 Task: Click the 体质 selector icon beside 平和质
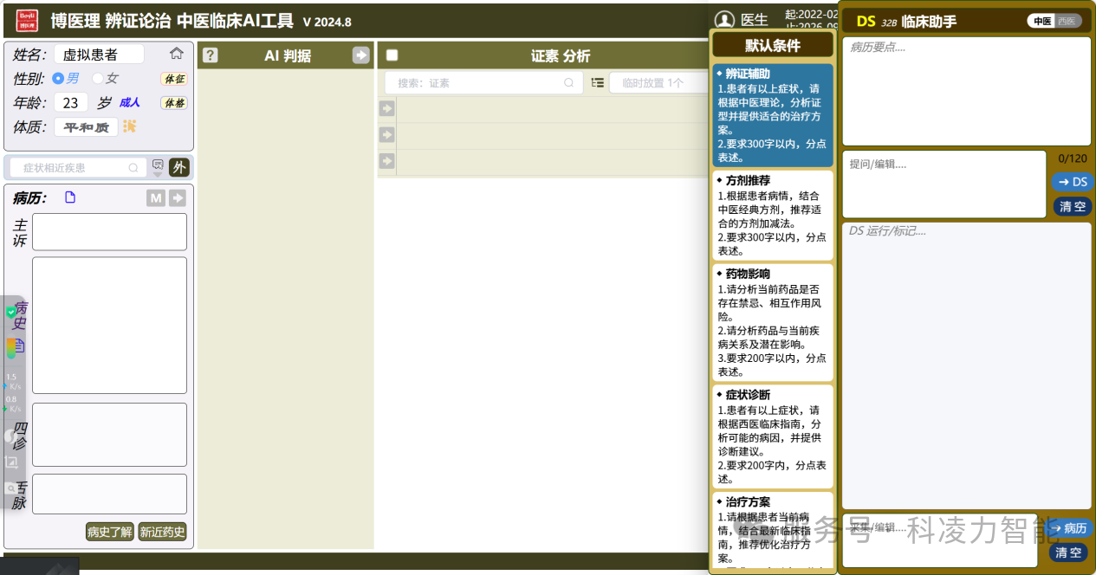coord(130,126)
